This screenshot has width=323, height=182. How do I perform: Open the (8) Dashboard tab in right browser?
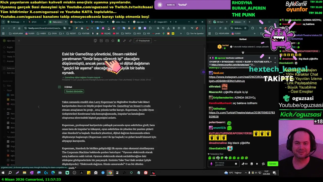(220, 22)
